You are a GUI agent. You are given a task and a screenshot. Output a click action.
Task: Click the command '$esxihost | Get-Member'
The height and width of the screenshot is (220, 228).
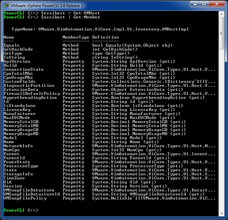coord(71,17)
